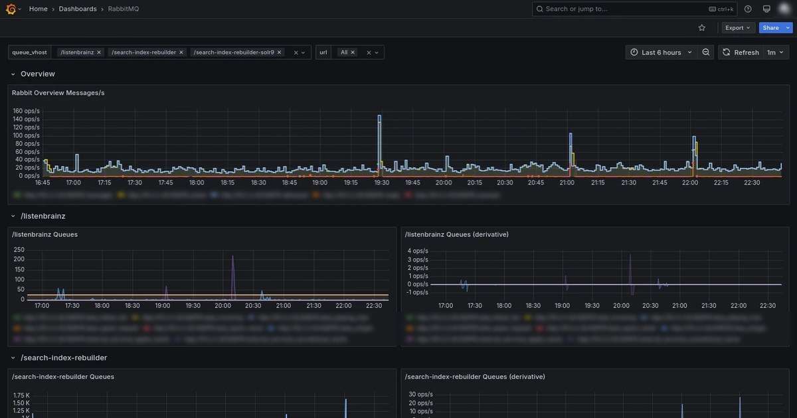Click the Grafana logo icon

click(11, 9)
